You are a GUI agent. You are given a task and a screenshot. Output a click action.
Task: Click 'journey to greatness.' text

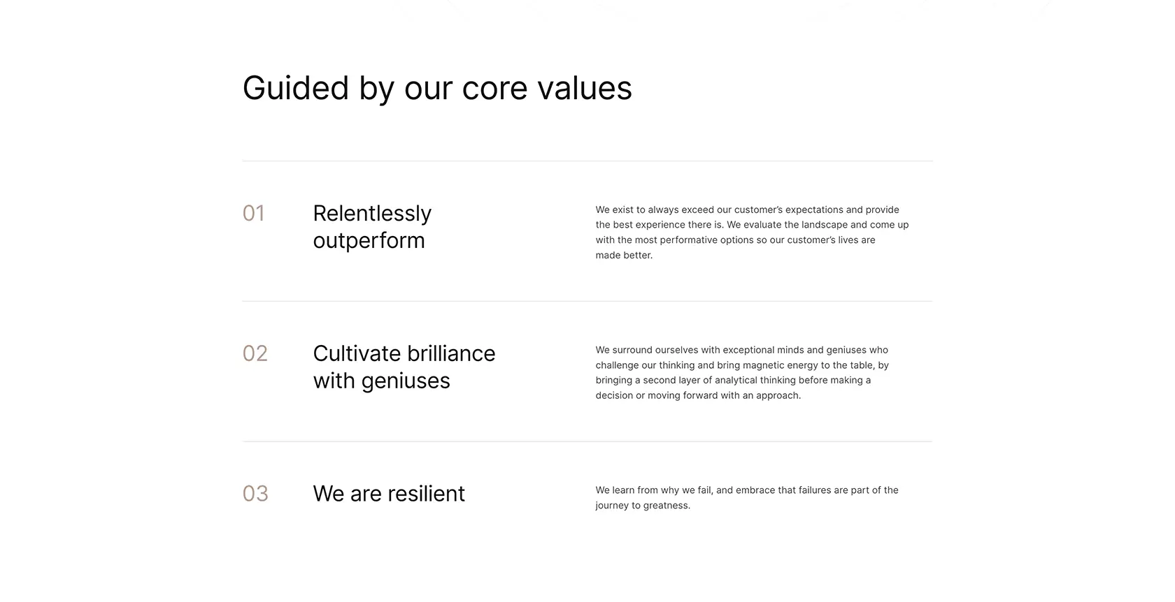(x=643, y=506)
